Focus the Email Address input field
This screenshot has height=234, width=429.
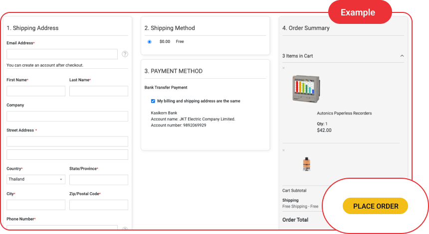click(62, 54)
